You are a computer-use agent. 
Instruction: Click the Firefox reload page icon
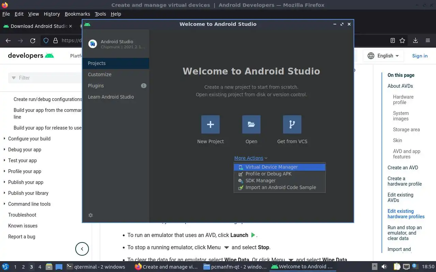coord(33,40)
